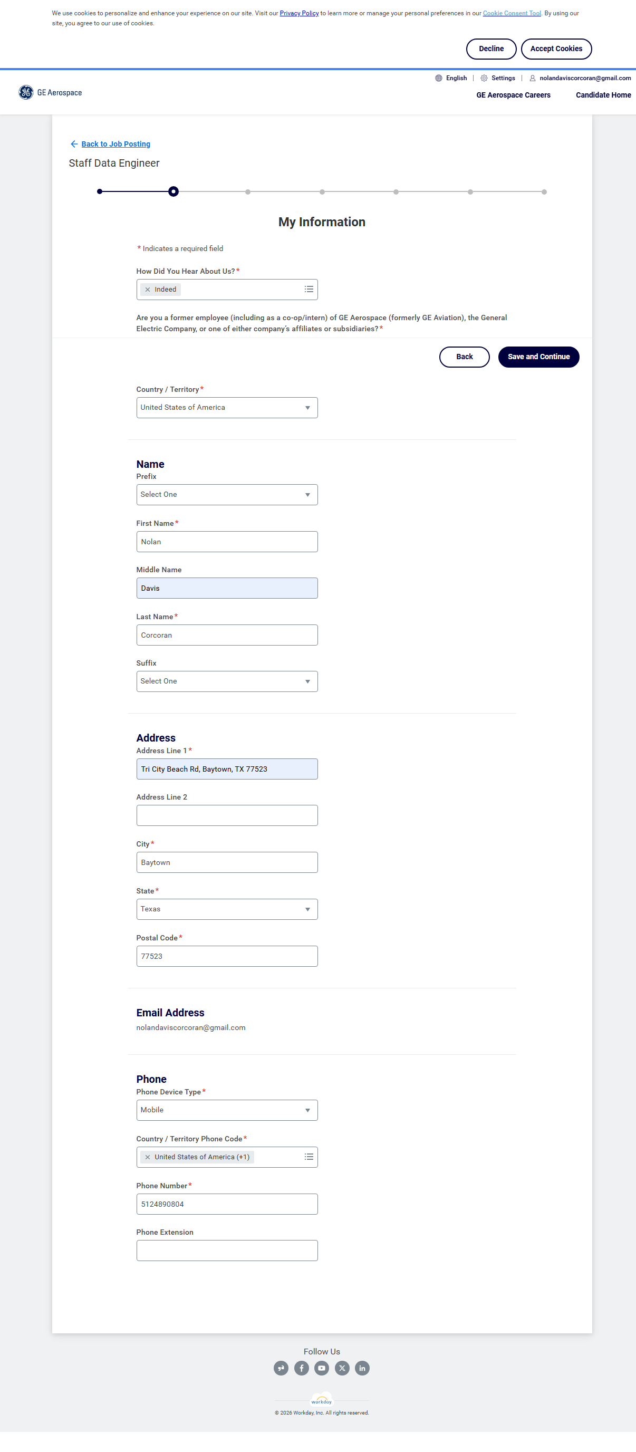The width and height of the screenshot is (636, 1452).
Task: Accept Cookies in the banner
Action: [556, 49]
